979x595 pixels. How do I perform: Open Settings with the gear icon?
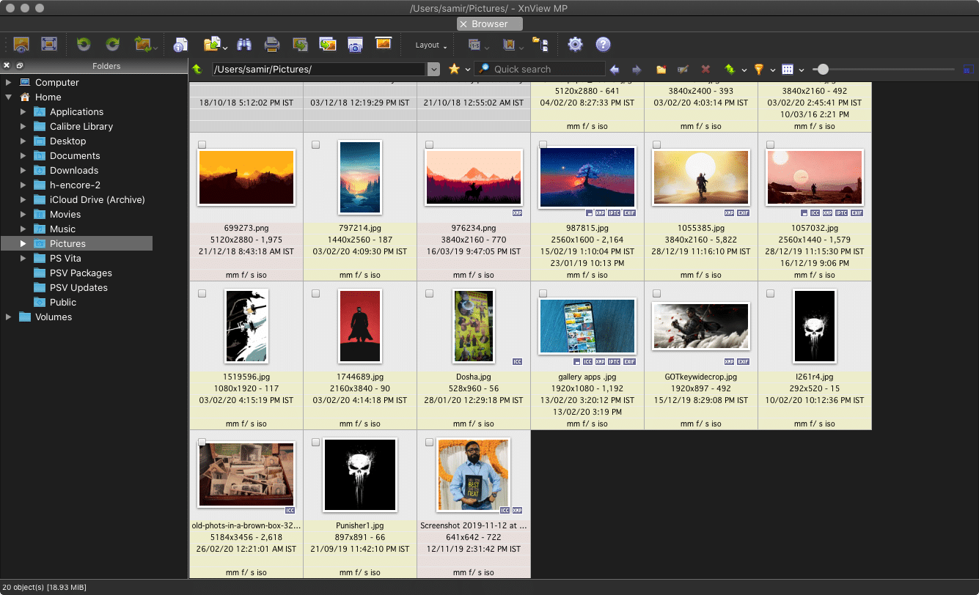[575, 45]
